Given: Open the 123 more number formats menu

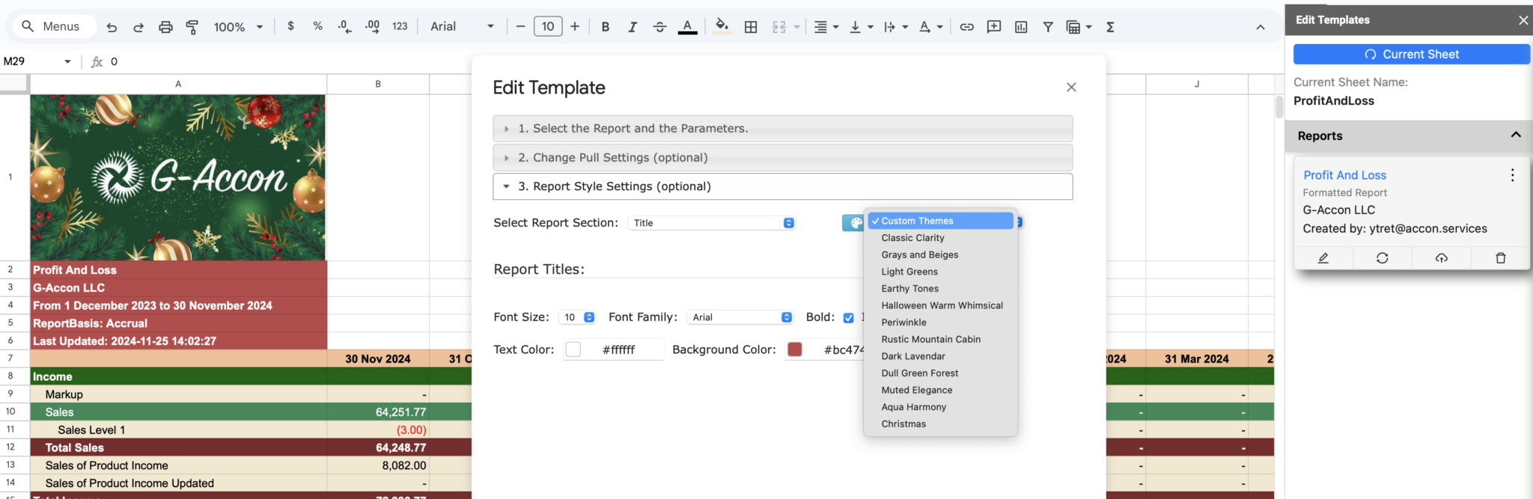Looking at the screenshot, I should pos(400,26).
